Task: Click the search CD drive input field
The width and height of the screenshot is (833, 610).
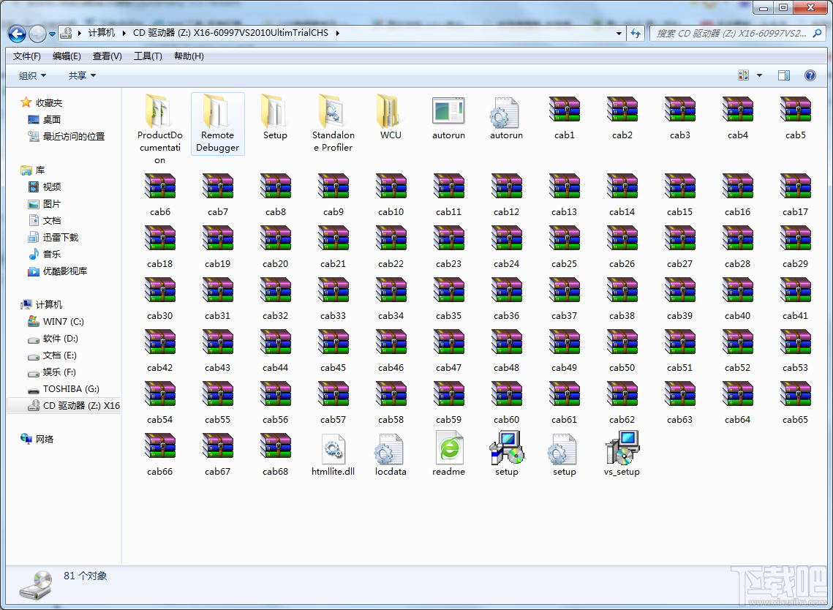Action: (x=731, y=34)
